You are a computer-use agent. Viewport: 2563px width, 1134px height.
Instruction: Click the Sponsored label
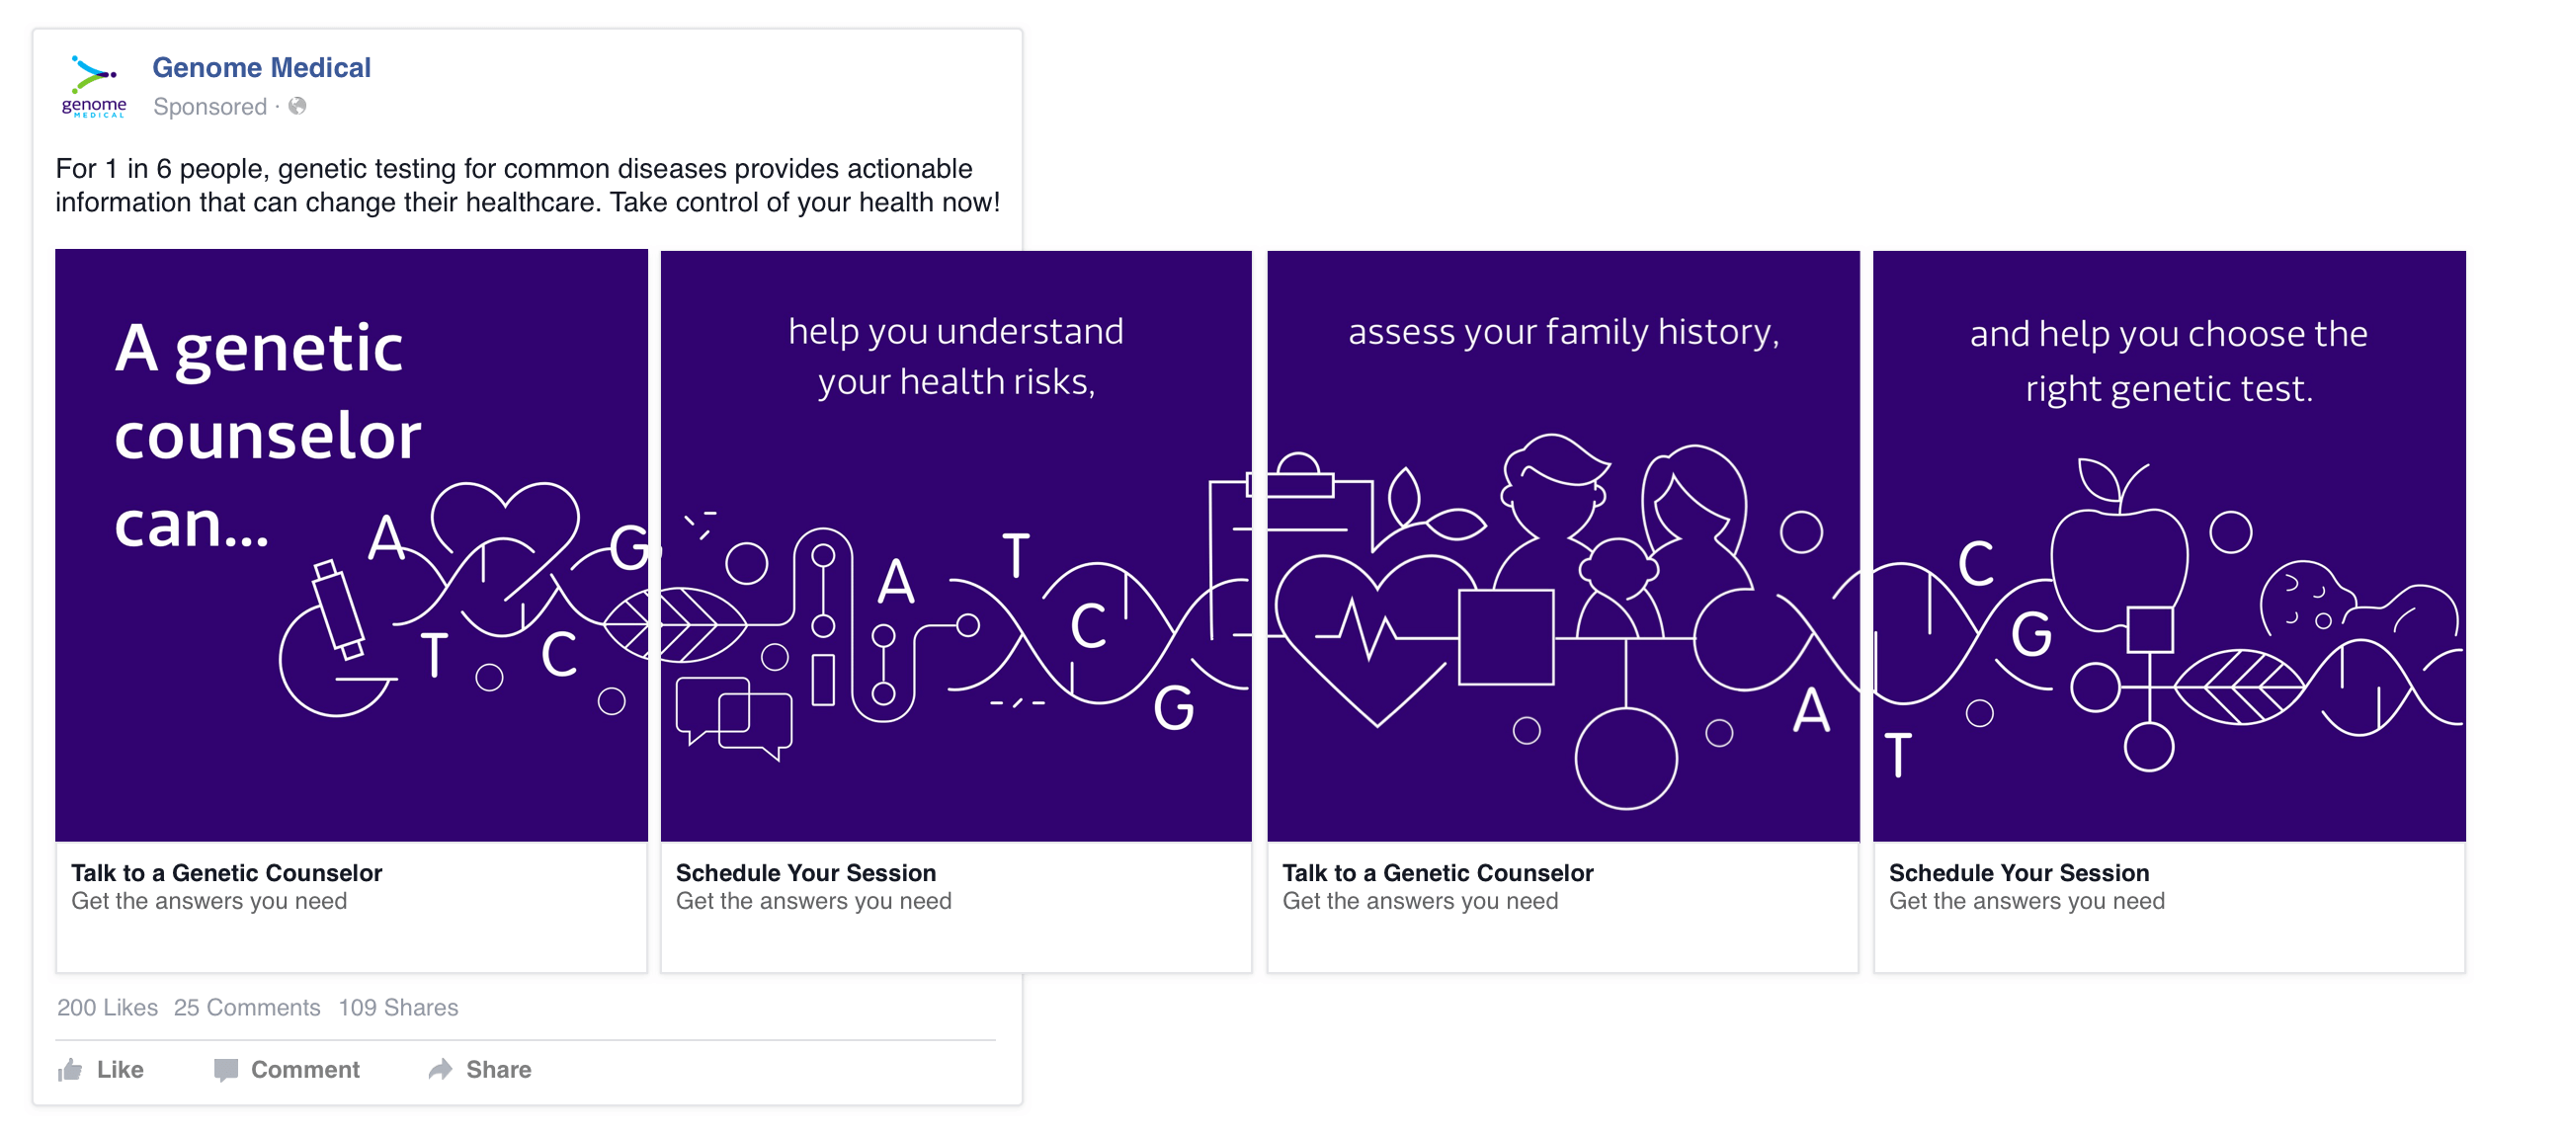[209, 107]
